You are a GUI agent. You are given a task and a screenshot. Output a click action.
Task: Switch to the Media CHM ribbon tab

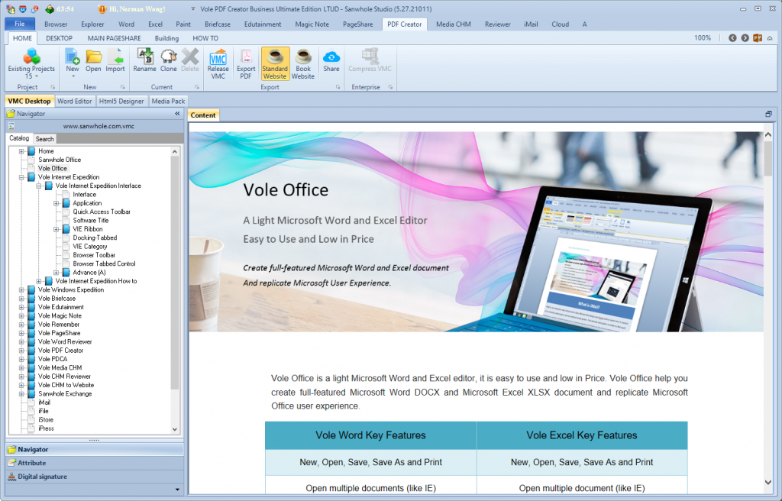[x=454, y=24]
